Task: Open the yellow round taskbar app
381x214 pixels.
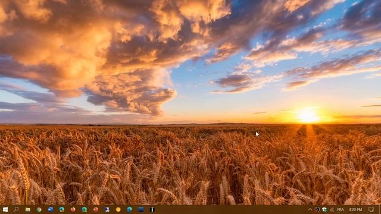Action: [118, 209]
